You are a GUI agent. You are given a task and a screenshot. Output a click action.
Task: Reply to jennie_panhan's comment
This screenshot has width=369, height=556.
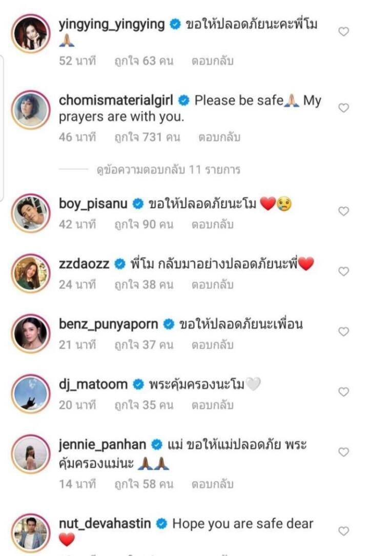tap(212, 483)
